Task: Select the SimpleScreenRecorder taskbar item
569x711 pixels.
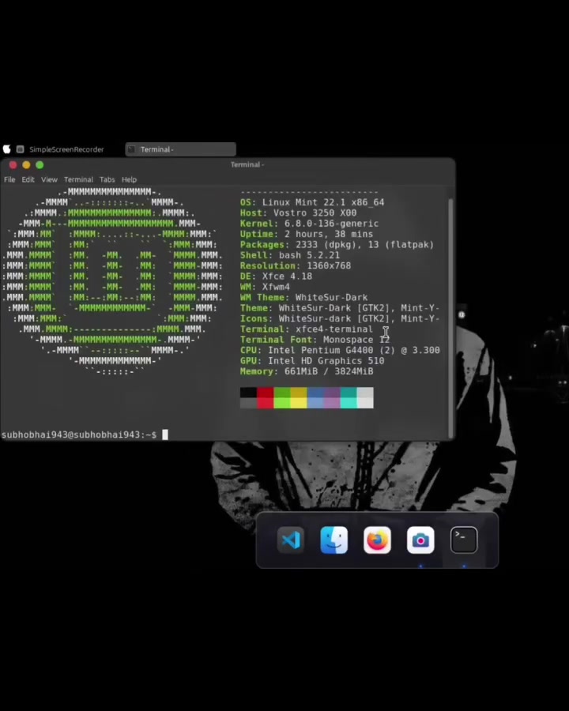Action: [60, 149]
